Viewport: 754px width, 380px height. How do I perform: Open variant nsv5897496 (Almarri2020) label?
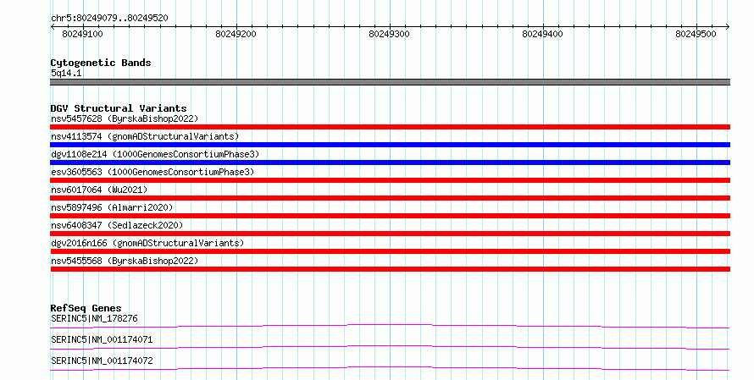point(112,207)
